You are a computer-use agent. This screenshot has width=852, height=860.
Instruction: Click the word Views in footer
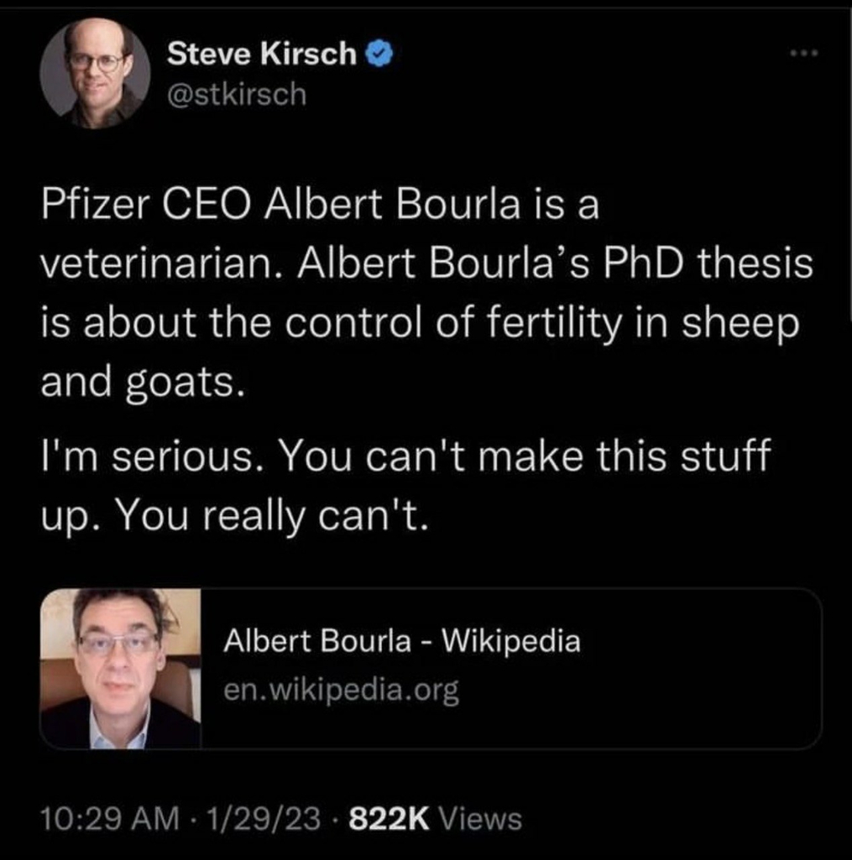[x=480, y=818]
